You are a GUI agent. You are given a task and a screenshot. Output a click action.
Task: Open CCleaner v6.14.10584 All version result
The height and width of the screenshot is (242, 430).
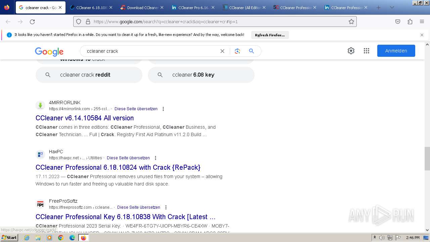(x=85, y=118)
